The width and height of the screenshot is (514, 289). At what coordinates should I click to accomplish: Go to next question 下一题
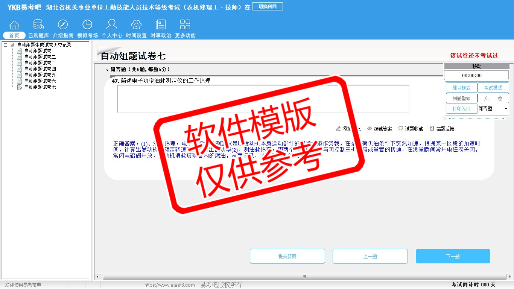coord(453,256)
